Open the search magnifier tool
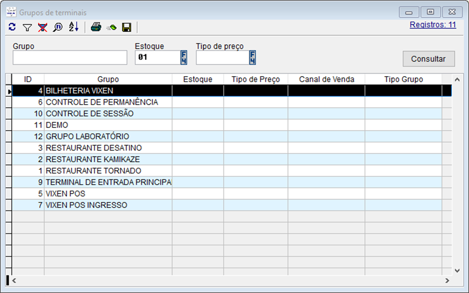This screenshot has height=293, width=469. click(x=58, y=27)
